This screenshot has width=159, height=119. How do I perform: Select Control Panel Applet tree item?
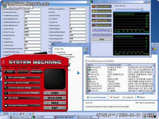click(x=66, y=55)
